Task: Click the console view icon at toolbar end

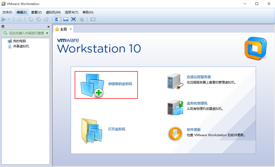Action: [x=93, y=19]
